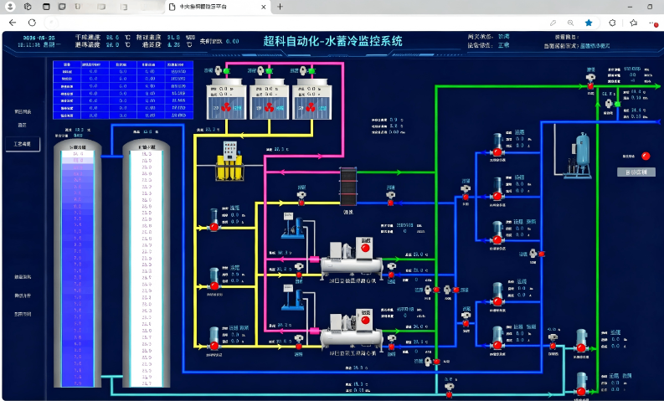This screenshot has width=664, height=401.
Task: Open the top yellow-pipe cooling water pump
Action: 214,219
